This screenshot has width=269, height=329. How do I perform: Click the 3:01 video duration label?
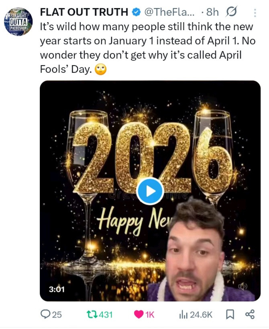(57, 289)
